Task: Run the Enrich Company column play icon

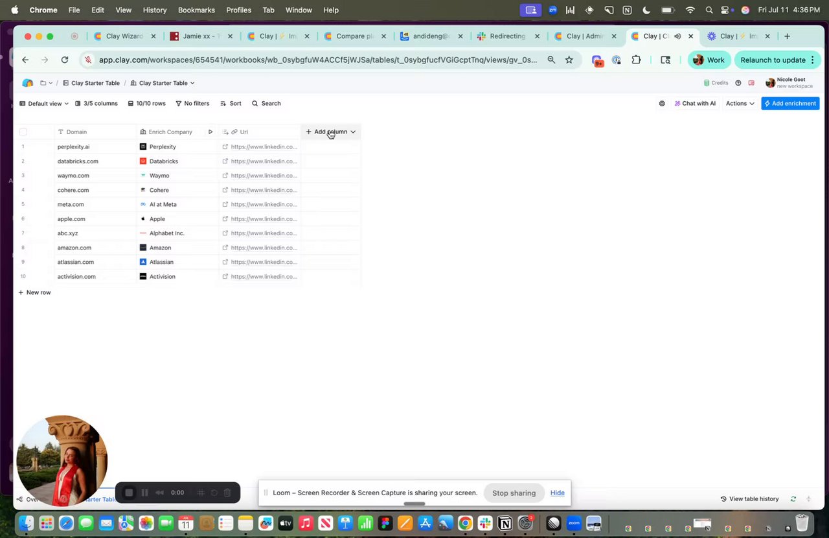Action: [210, 132]
